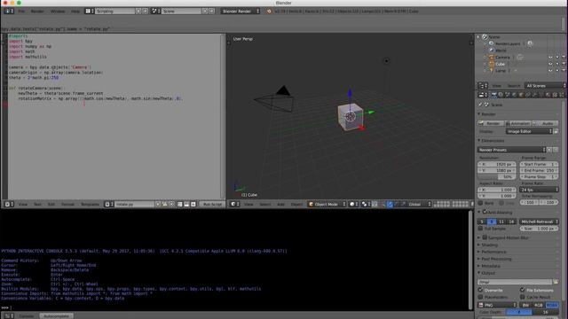The height and width of the screenshot is (319, 568).
Task: Click the Animation render button
Action: [x=517, y=123]
